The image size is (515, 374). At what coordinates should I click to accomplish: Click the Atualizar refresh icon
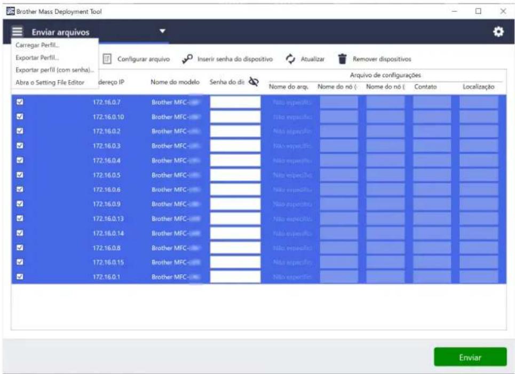tap(290, 59)
